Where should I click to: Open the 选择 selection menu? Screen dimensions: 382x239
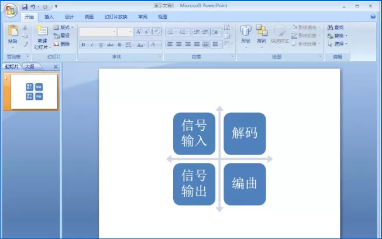tap(337, 44)
